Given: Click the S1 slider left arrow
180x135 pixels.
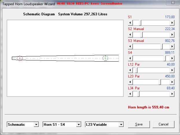Looking at the screenshot, I should 130,23.
